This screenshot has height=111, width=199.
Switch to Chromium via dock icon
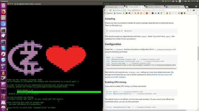[3, 24]
